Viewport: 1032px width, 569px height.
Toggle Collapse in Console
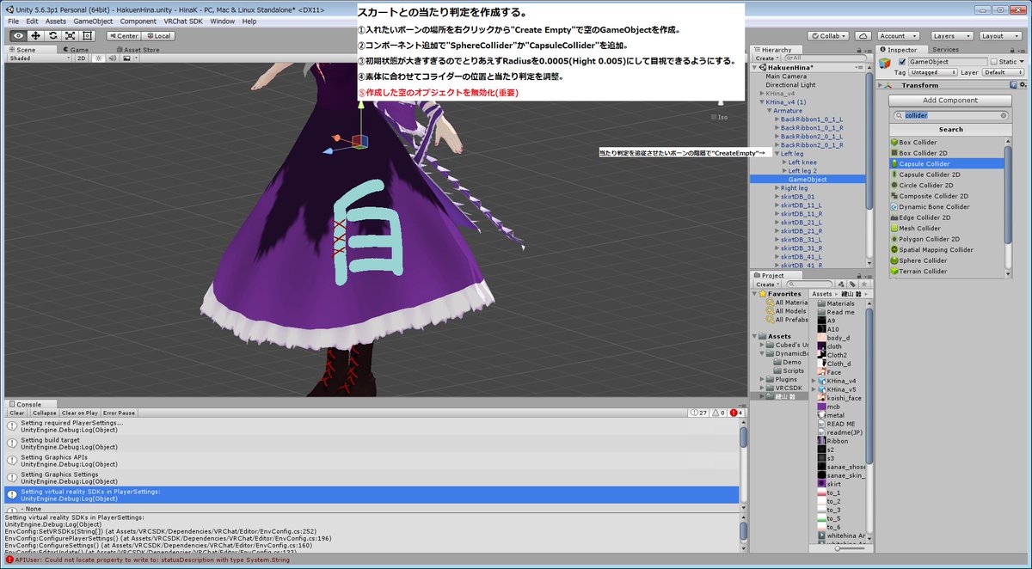44,413
